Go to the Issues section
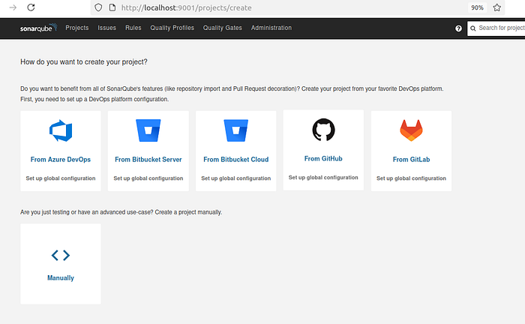The width and height of the screenshot is (525, 324). 106,28
